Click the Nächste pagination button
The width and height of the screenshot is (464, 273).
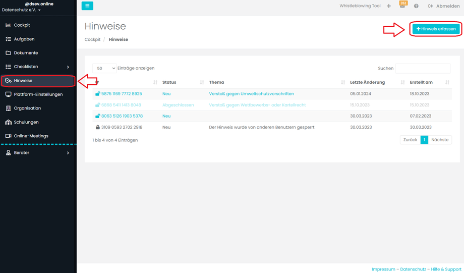[x=440, y=140]
